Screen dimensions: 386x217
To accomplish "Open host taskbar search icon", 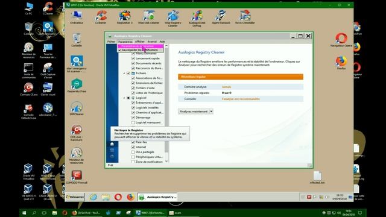I will click(x=34, y=213).
